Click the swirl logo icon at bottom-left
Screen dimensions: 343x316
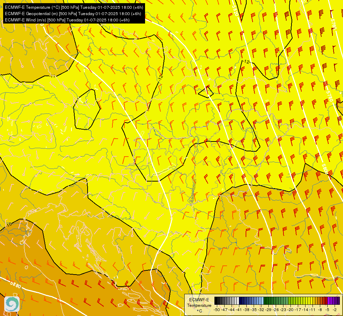12,304
